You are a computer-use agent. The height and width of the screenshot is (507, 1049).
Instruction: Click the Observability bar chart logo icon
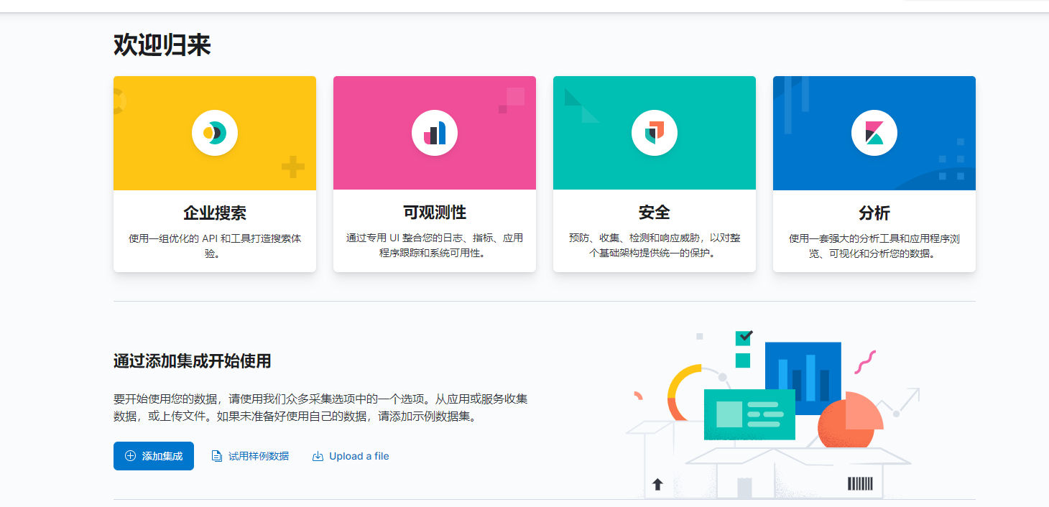(x=435, y=133)
